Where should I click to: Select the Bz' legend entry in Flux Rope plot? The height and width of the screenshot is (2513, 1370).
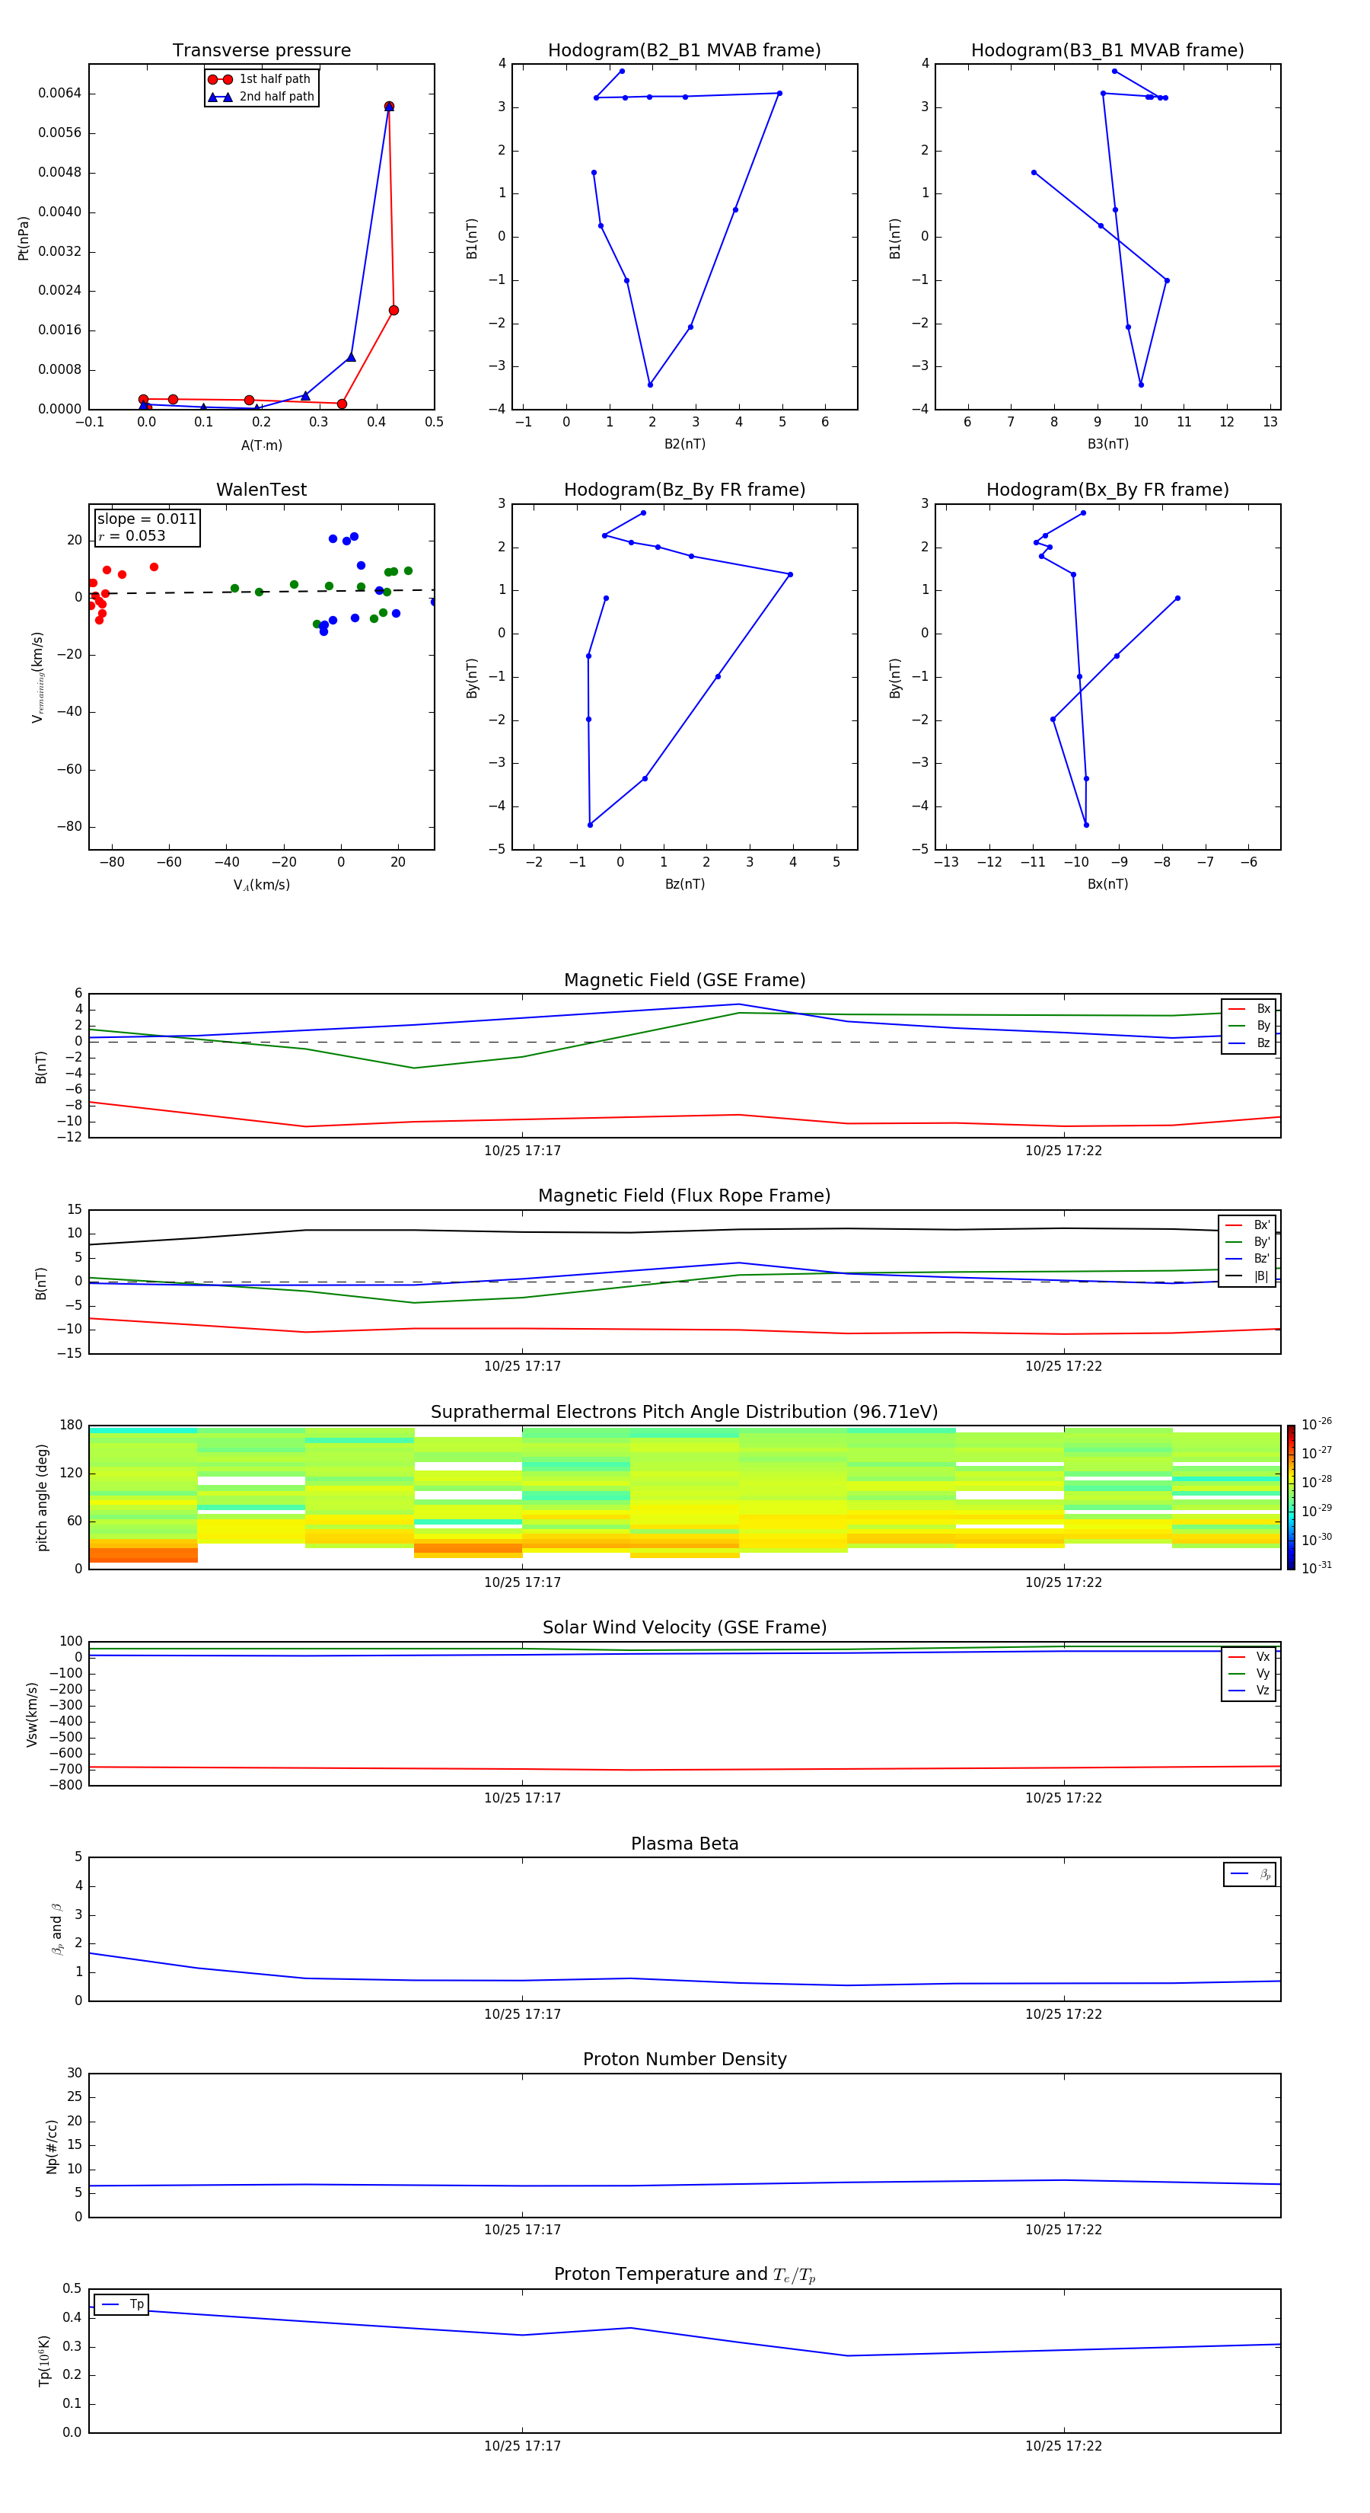click(x=1247, y=1259)
